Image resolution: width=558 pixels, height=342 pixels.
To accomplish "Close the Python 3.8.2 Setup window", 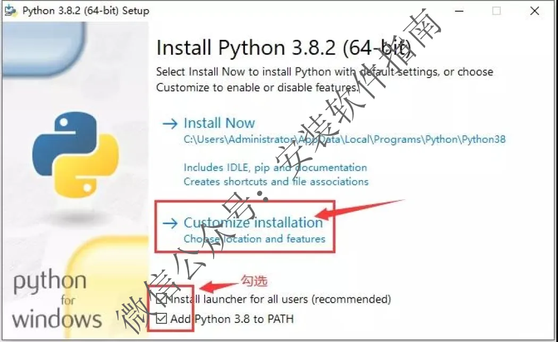I will pos(535,11).
